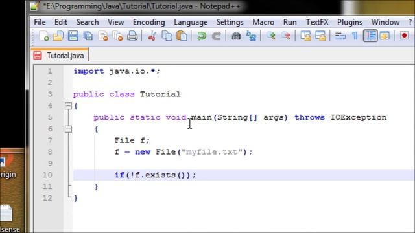Click the 'IOException' text on line 5

pos(359,117)
